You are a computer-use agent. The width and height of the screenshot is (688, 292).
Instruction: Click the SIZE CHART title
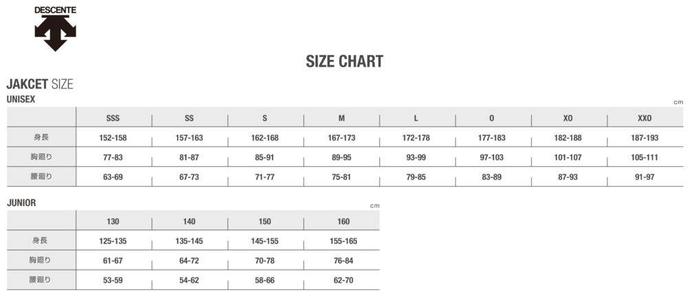[344, 62]
